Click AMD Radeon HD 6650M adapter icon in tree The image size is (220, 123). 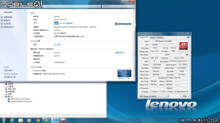pos(9,99)
